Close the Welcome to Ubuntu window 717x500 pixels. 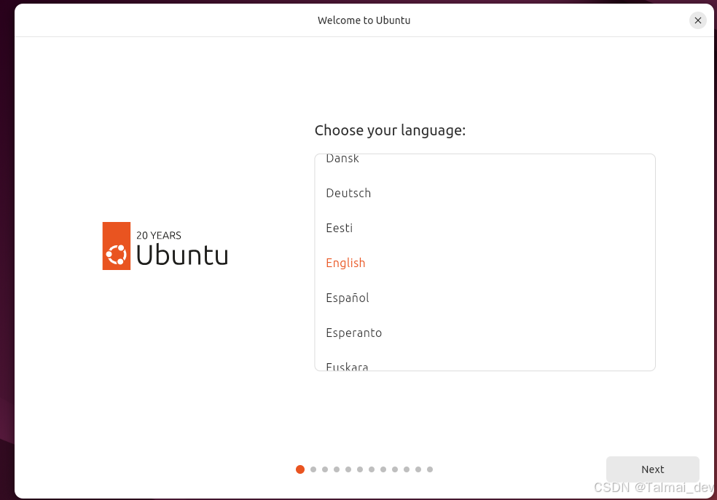[x=697, y=20]
